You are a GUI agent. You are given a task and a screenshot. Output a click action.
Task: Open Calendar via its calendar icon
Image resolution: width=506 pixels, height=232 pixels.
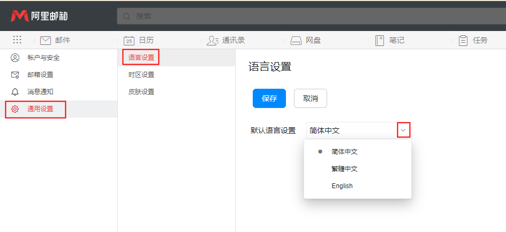[129, 40]
